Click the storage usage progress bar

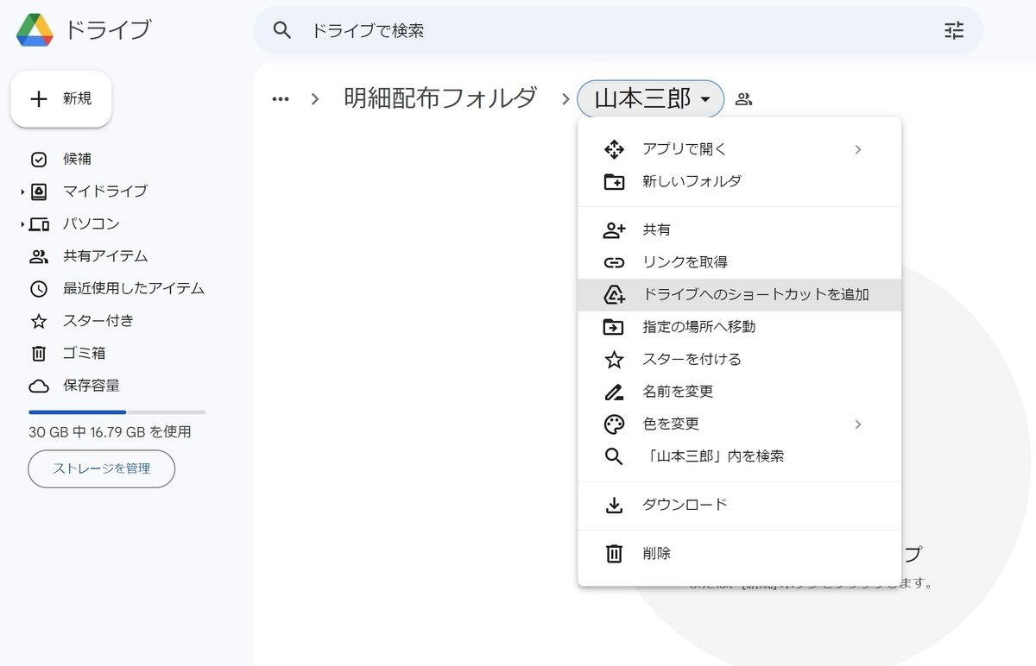tap(117, 412)
